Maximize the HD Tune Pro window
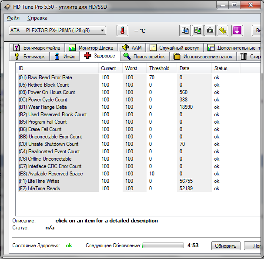This screenshot has height=259, width=264. 234,5
